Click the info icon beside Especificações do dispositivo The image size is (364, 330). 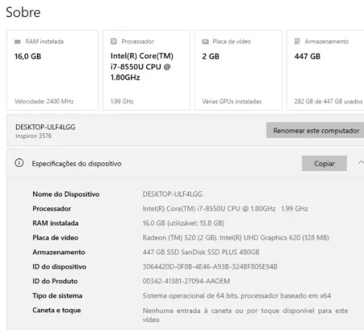click(x=19, y=163)
